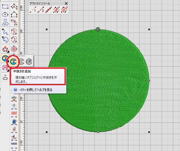Travel by segment using red zigzag icon

pyautogui.click(x=14, y=114)
